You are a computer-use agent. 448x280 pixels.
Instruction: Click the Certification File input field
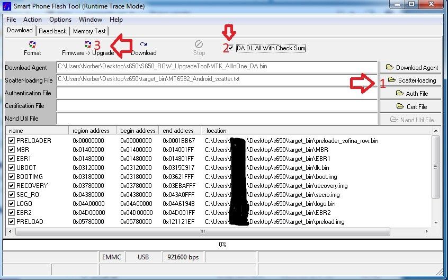point(217,106)
